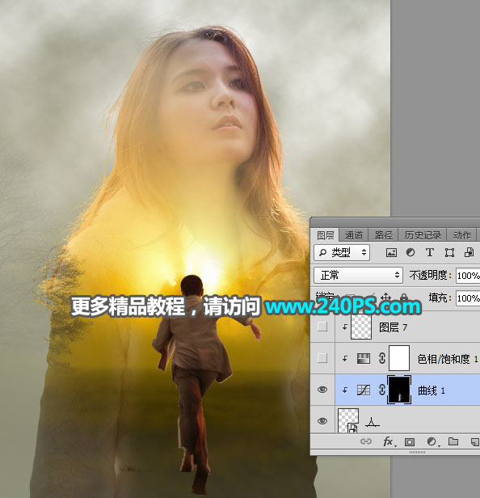This screenshot has width=480, height=498.
Task: Switch to the 路径 tab
Action: (383, 235)
